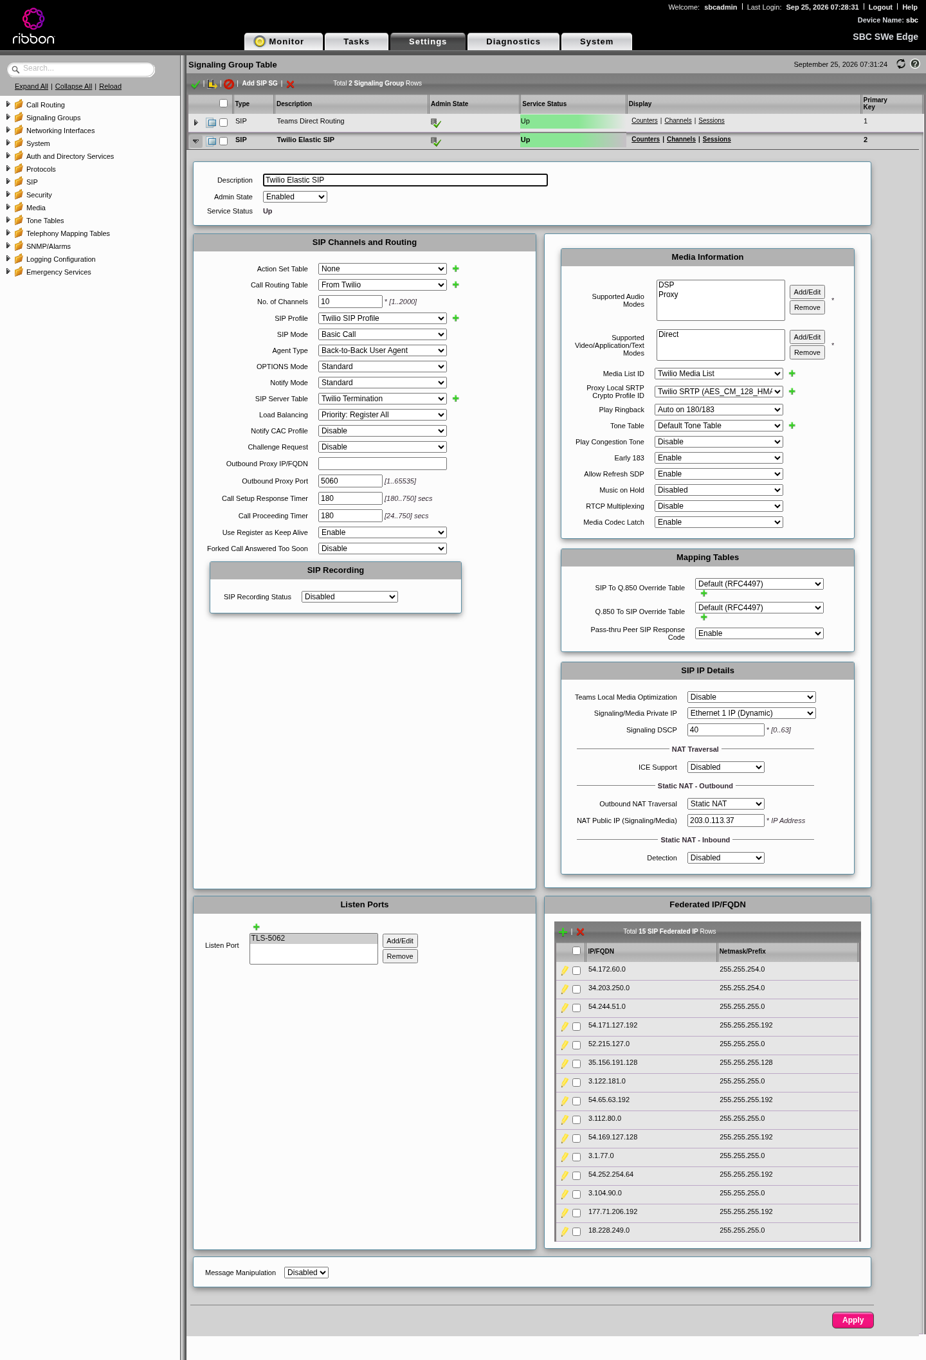The image size is (926, 1360).
Task: Click green plus beside SIP Profile
Action: (456, 318)
